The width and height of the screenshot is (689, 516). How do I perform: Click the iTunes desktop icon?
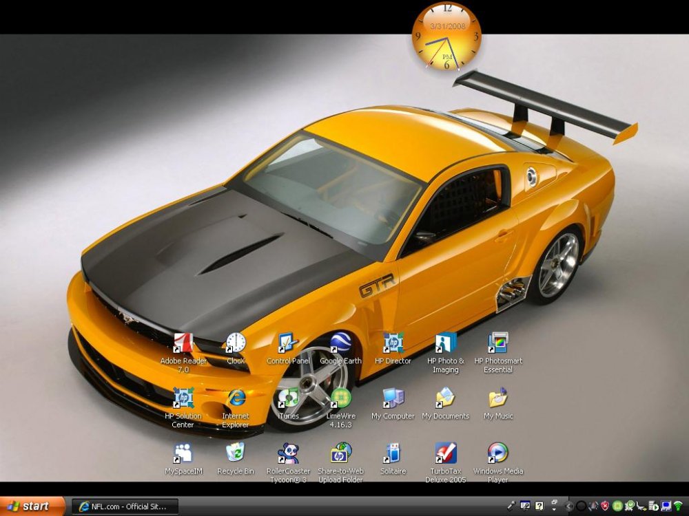(288, 398)
